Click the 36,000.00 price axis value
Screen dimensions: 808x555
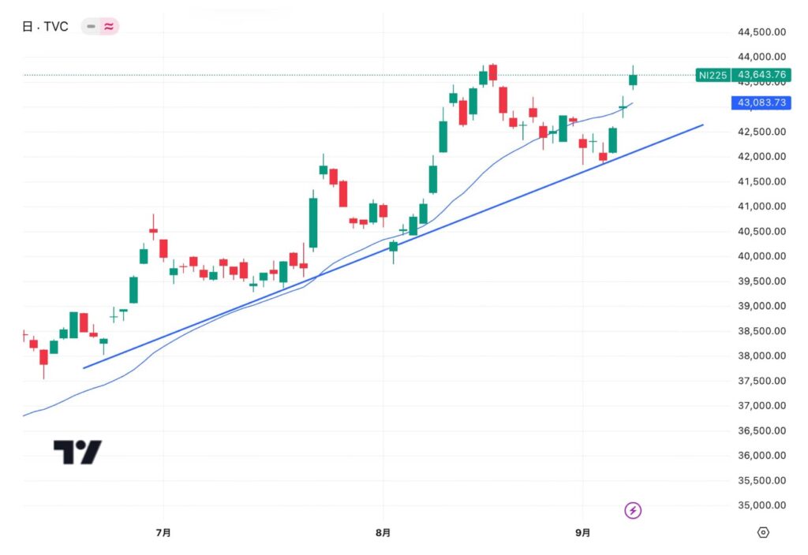click(761, 455)
